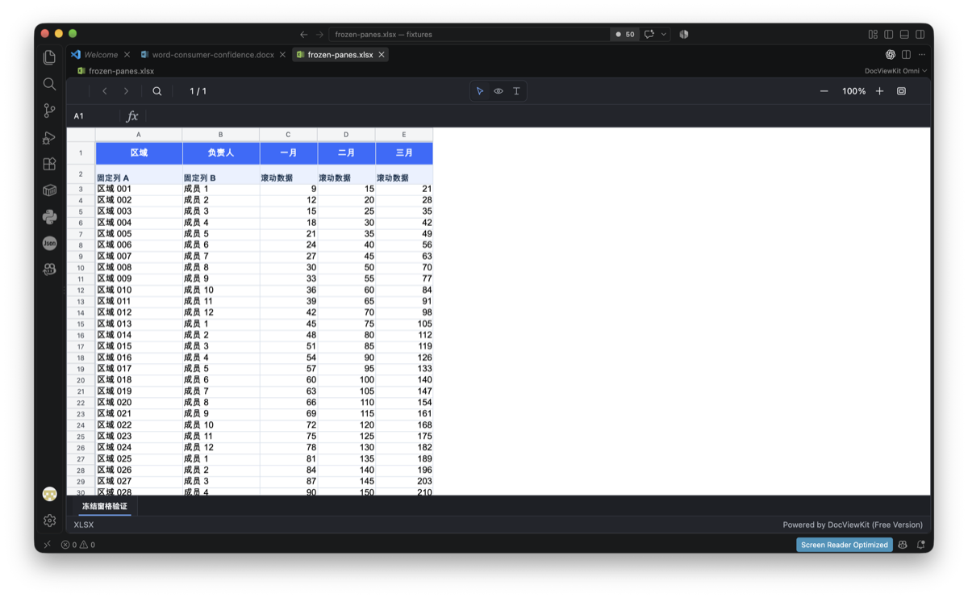
Task: Open the DocViewKit Omni dropdown
Action: [x=895, y=71]
